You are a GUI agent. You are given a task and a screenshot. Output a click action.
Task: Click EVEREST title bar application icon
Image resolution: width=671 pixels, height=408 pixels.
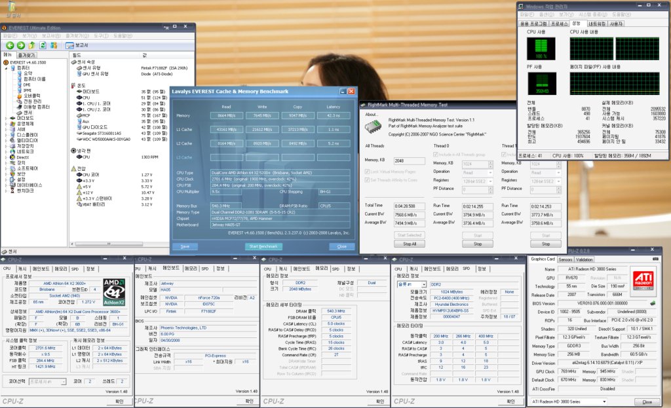click(x=5, y=28)
